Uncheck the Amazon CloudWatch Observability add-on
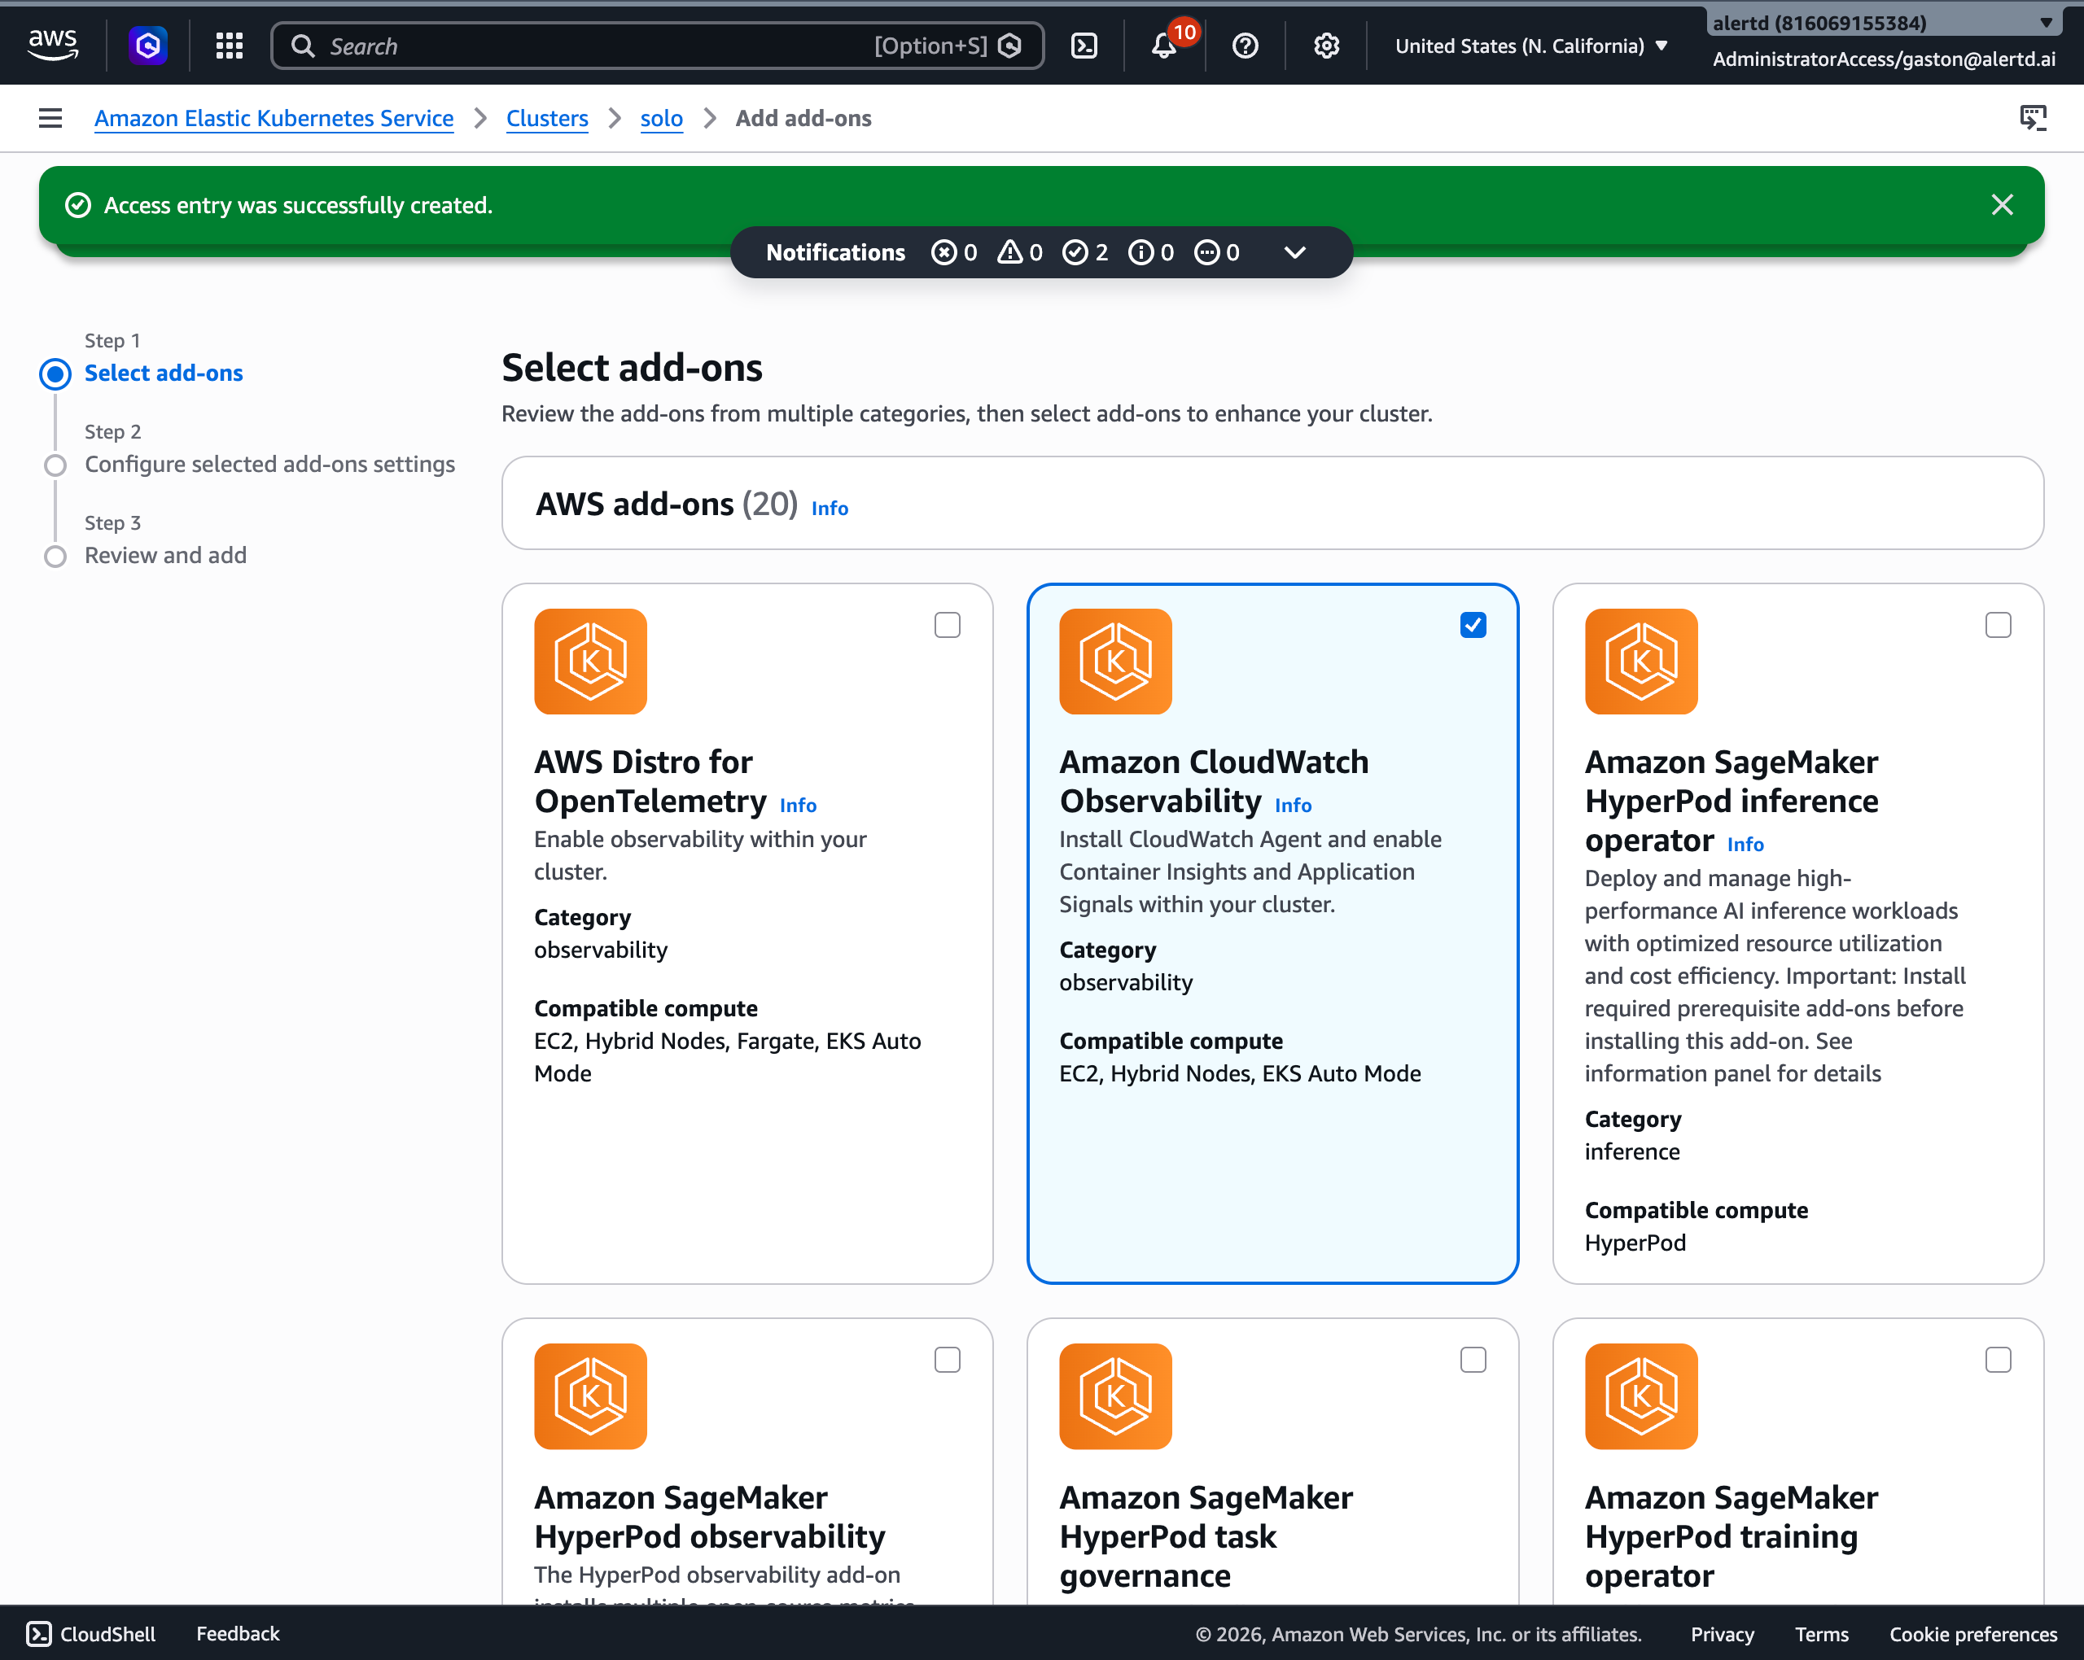The height and width of the screenshot is (1660, 2084). click(x=1472, y=625)
